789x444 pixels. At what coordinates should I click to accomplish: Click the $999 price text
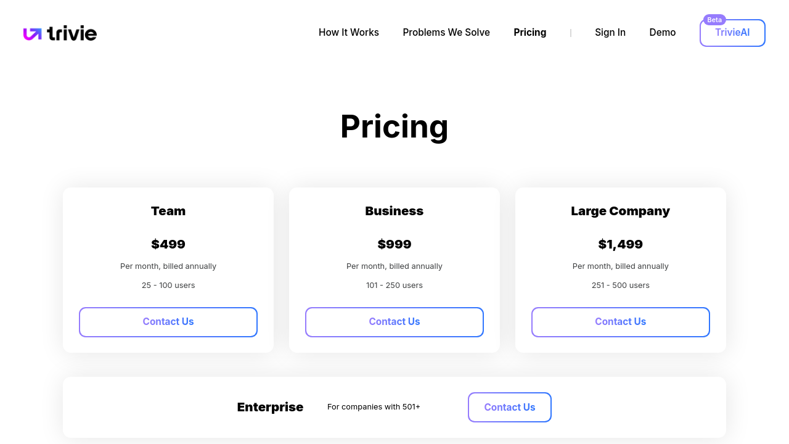pos(394,244)
